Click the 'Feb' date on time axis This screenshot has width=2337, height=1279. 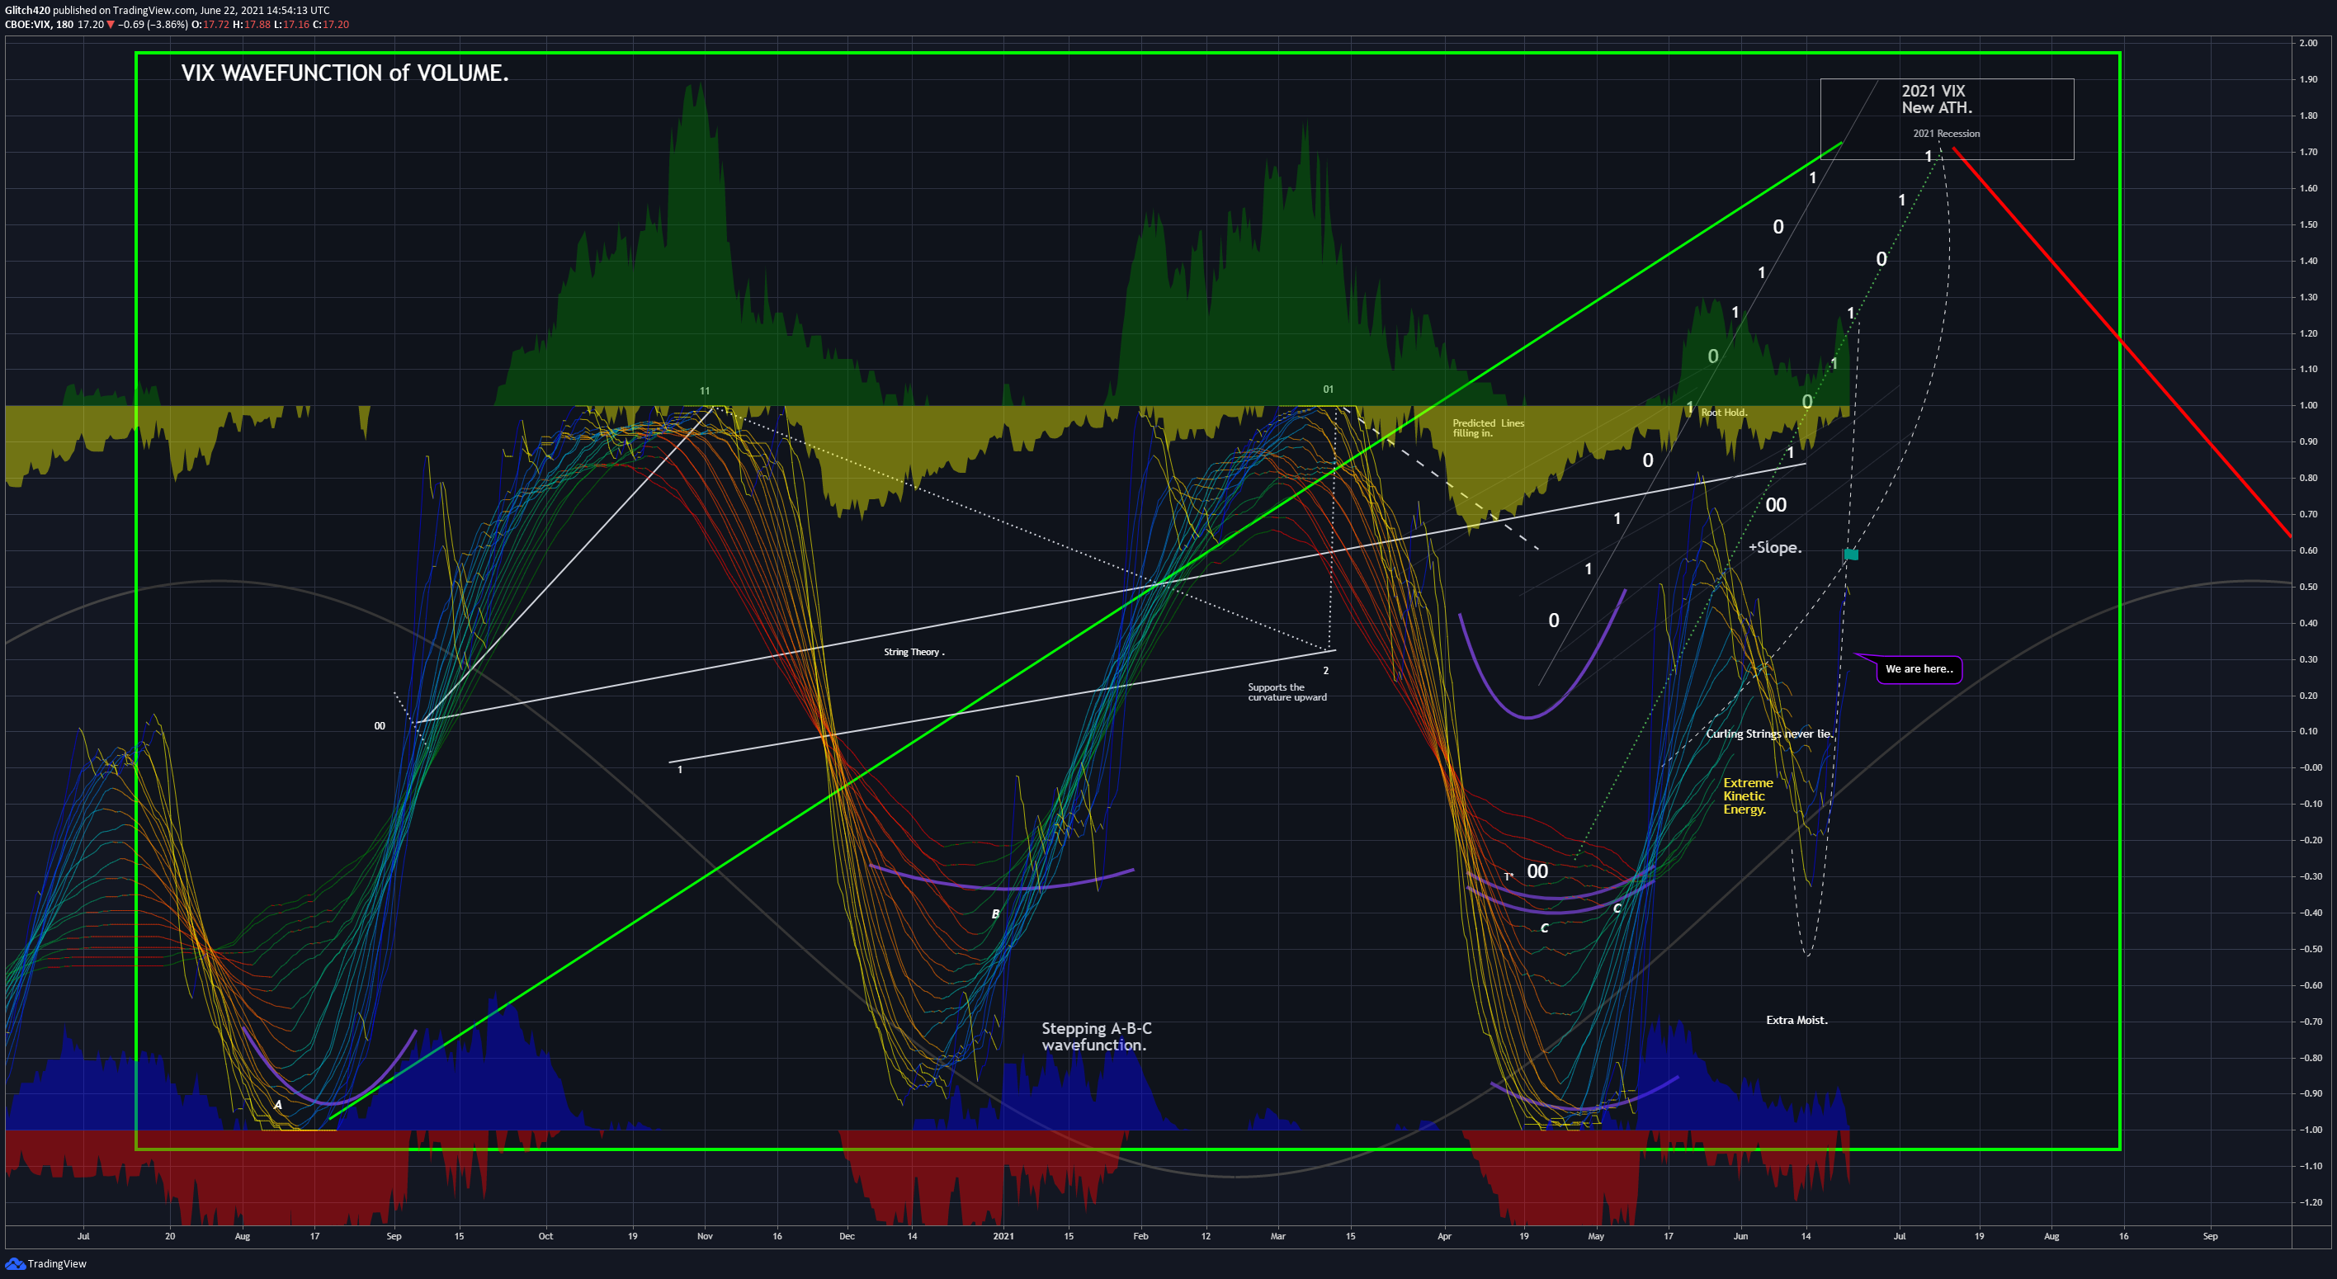pos(1140,1236)
